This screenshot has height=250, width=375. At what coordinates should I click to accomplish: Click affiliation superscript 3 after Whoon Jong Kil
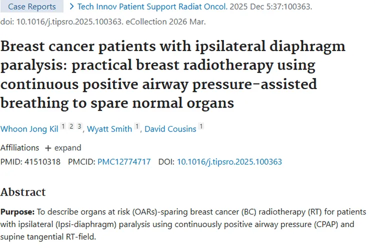click(x=79, y=127)
